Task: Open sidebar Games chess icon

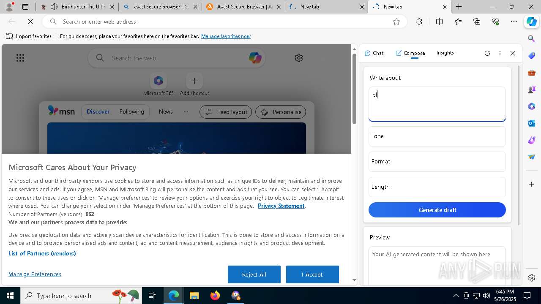Action: pos(532,90)
